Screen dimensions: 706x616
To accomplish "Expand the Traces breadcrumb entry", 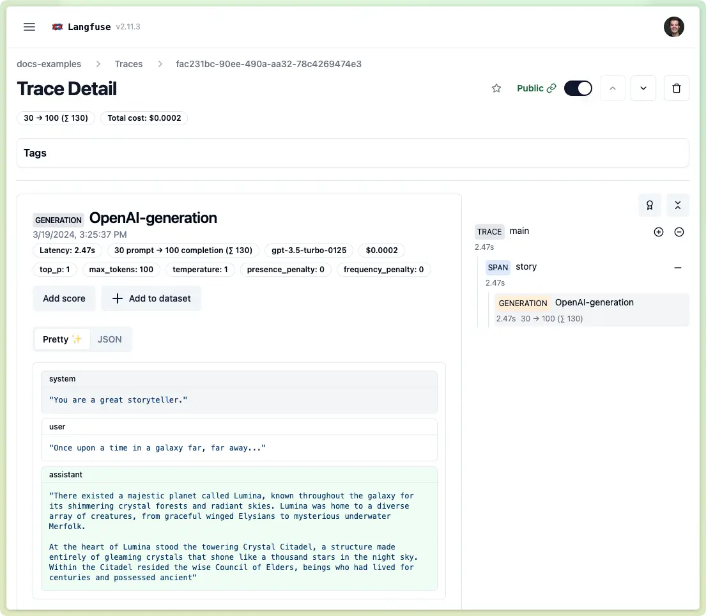I will tap(128, 64).
